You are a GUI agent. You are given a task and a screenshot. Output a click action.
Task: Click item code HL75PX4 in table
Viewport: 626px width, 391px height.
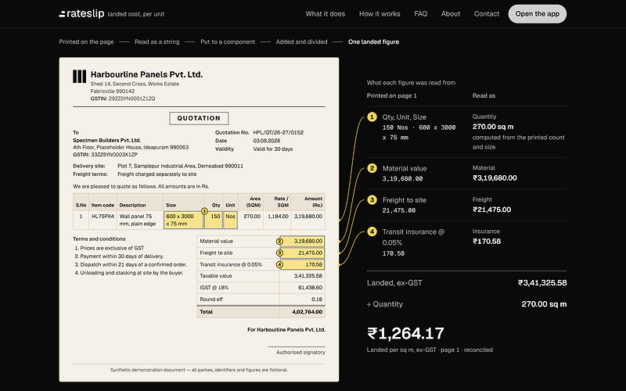point(103,217)
